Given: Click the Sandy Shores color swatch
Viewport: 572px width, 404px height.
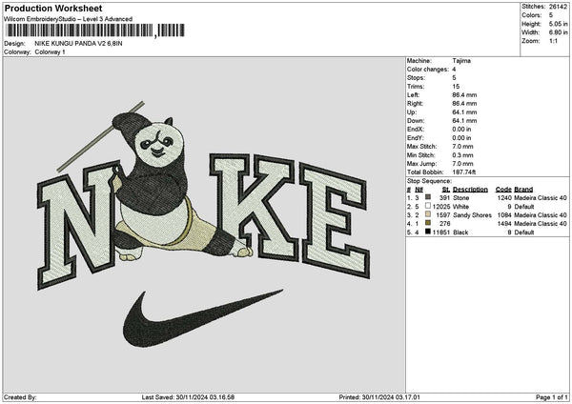Looking at the screenshot, I should tap(428, 214).
